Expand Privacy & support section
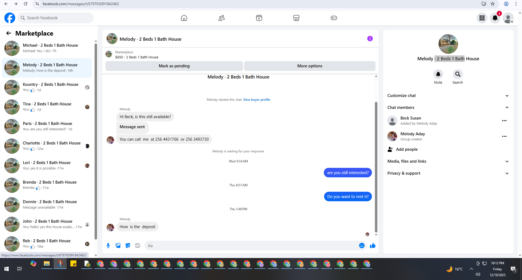The height and width of the screenshot is (280, 522). click(x=448, y=173)
